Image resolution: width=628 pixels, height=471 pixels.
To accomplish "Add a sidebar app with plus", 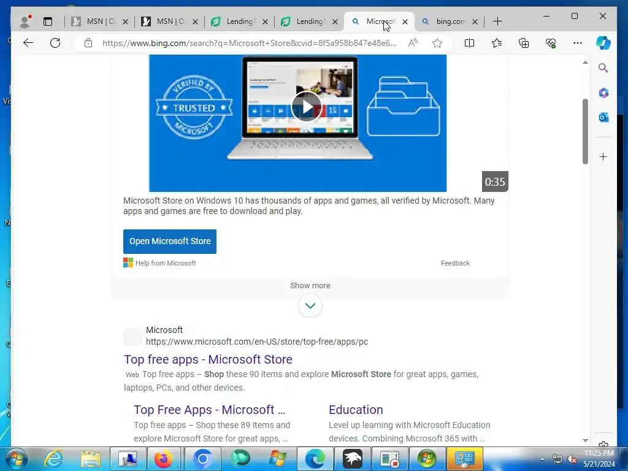I will click(603, 156).
